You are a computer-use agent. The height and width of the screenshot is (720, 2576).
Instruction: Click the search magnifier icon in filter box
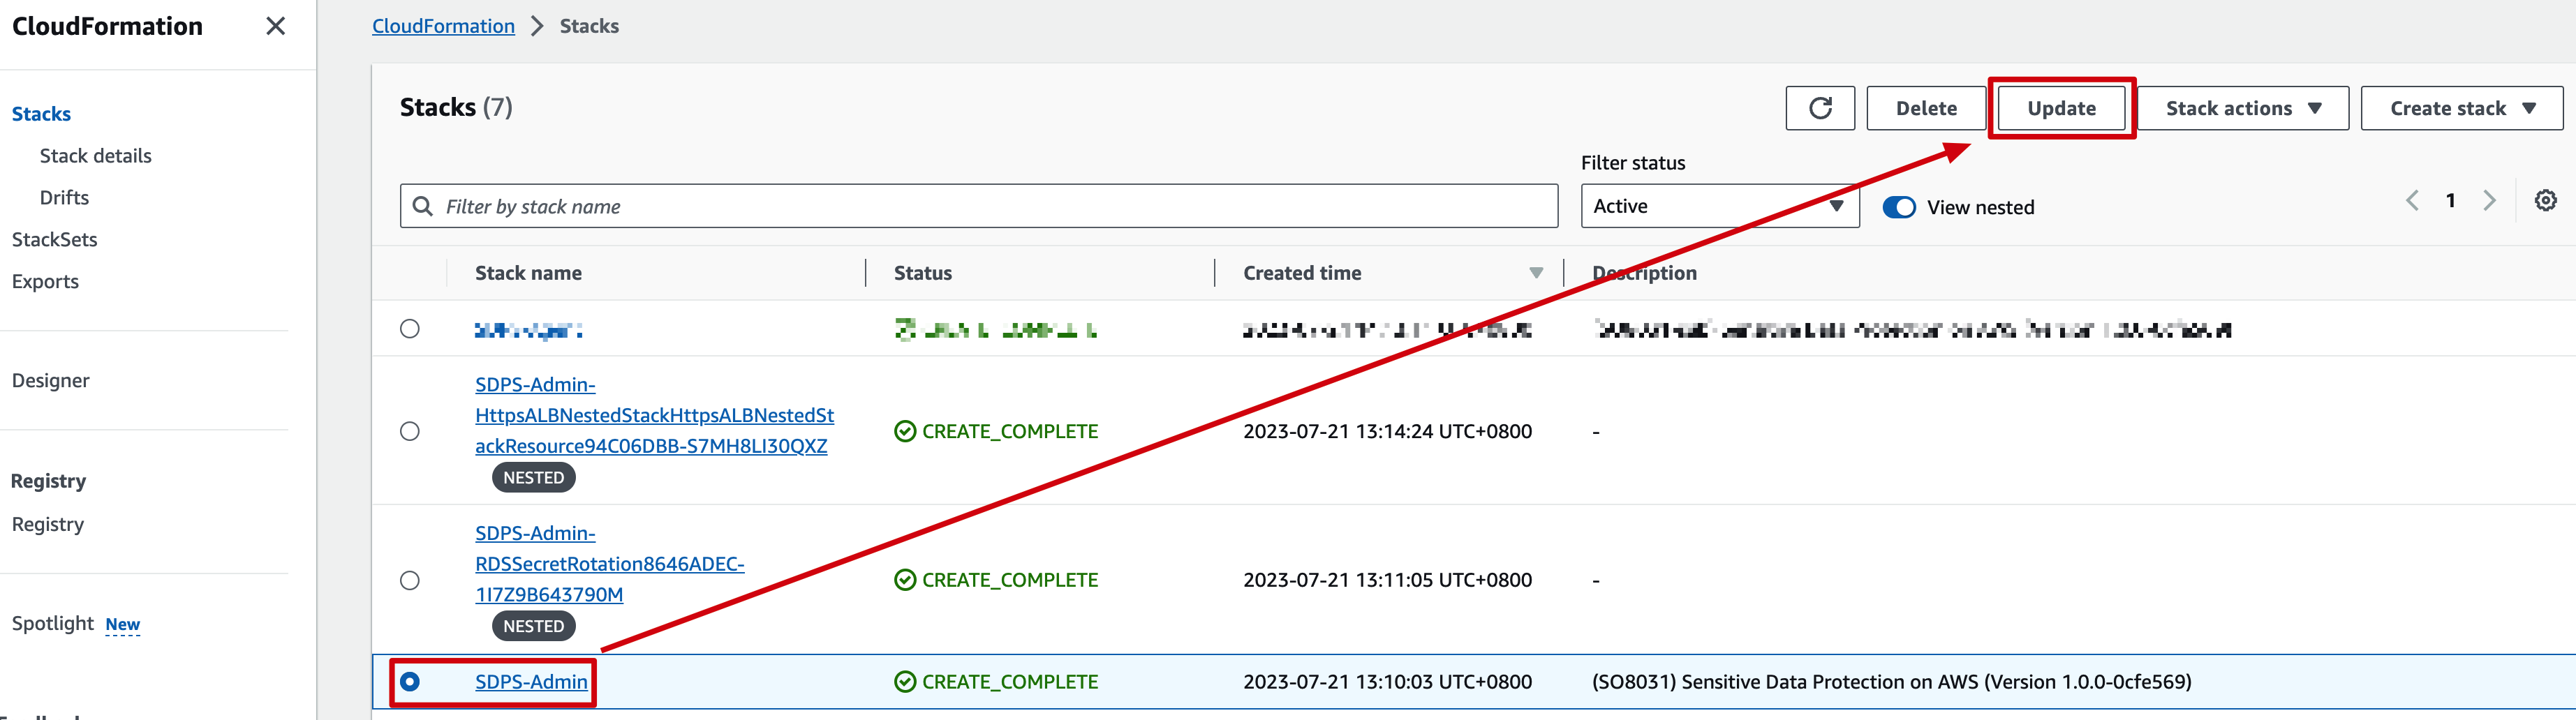[x=423, y=206]
